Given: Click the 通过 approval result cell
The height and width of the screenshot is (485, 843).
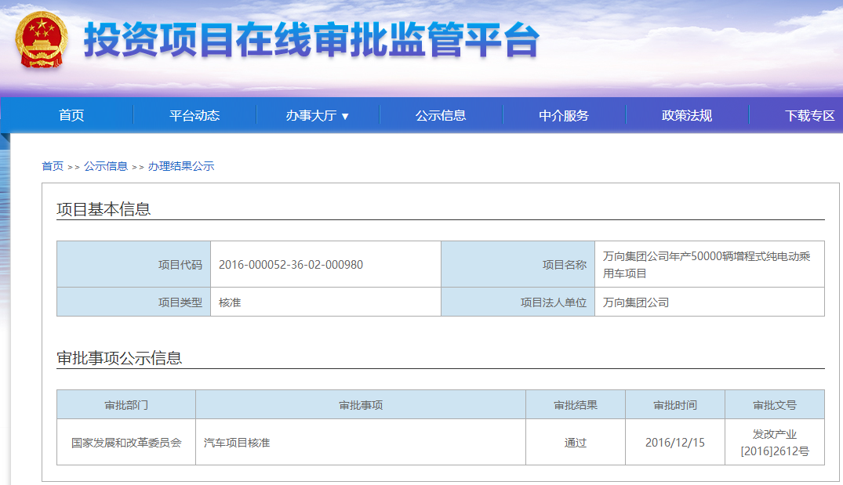Looking at the screenshot, I should click(575, 441).
